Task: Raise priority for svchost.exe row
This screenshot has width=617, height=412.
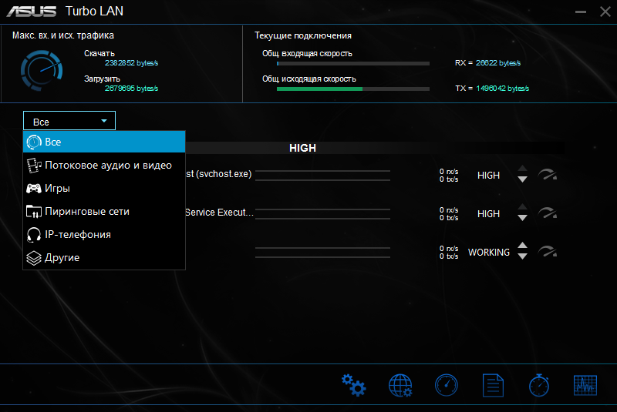Action: point(522,169)
